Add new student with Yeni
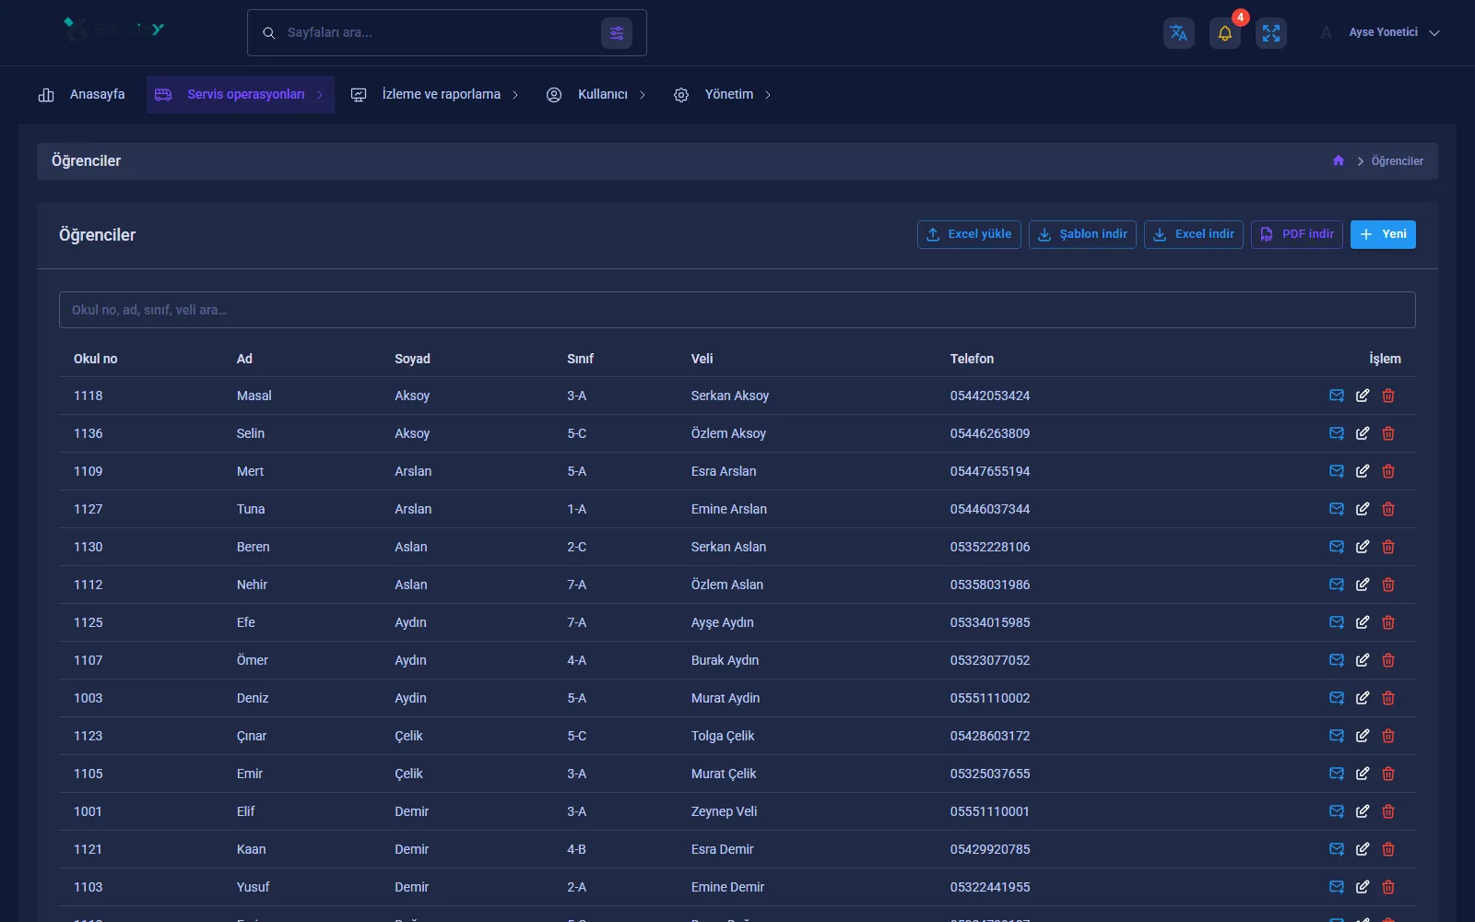Viewport: 1475px width, 922px height. click(x=1383, y=234)
